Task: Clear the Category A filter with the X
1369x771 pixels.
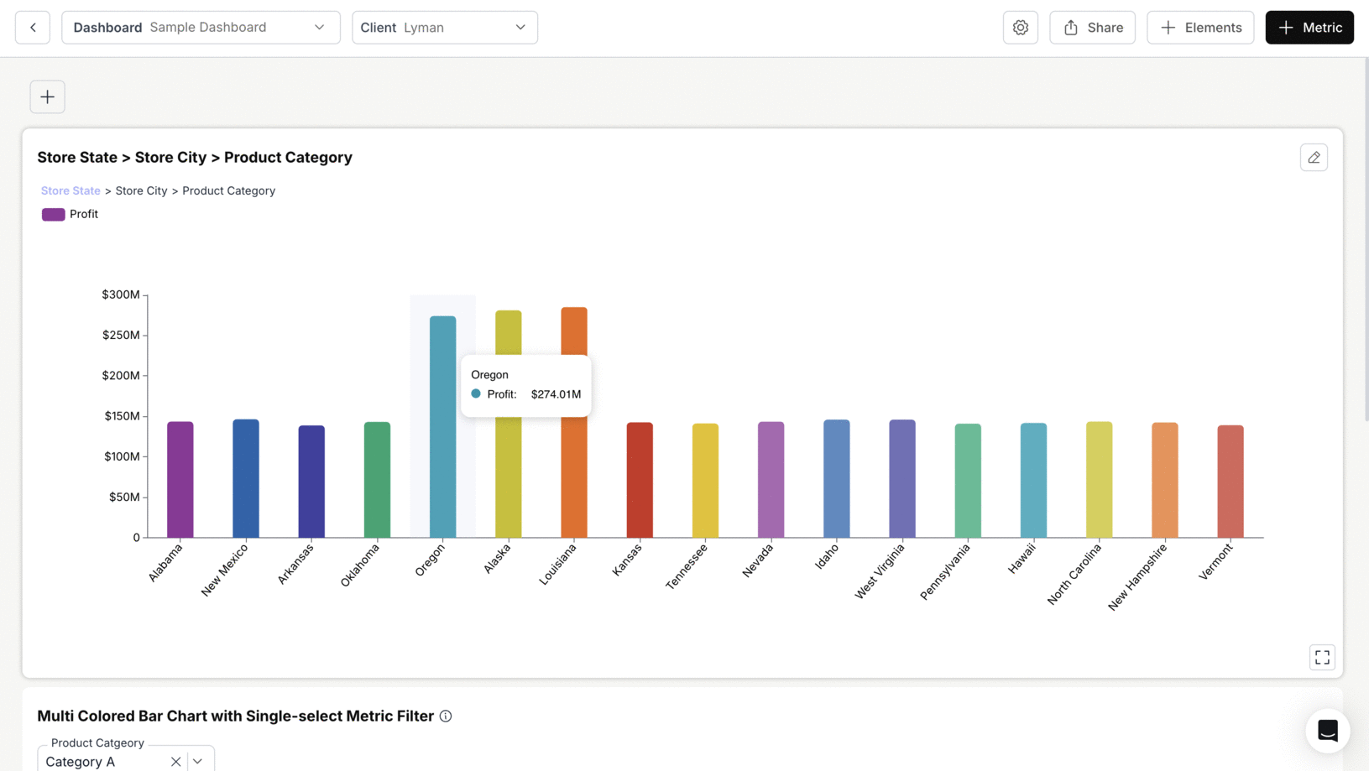Action: [x=175, y=761]
